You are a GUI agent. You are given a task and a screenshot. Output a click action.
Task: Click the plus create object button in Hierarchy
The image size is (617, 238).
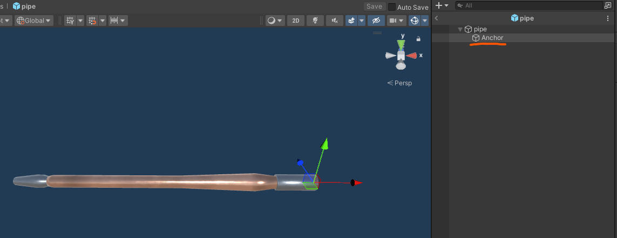[x=439, y=5]
